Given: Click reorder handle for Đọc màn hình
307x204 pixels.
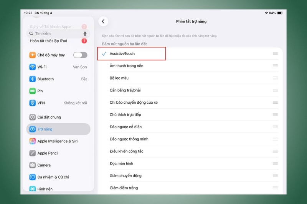Looking at the screenshot, I should [x=276, y=163].
